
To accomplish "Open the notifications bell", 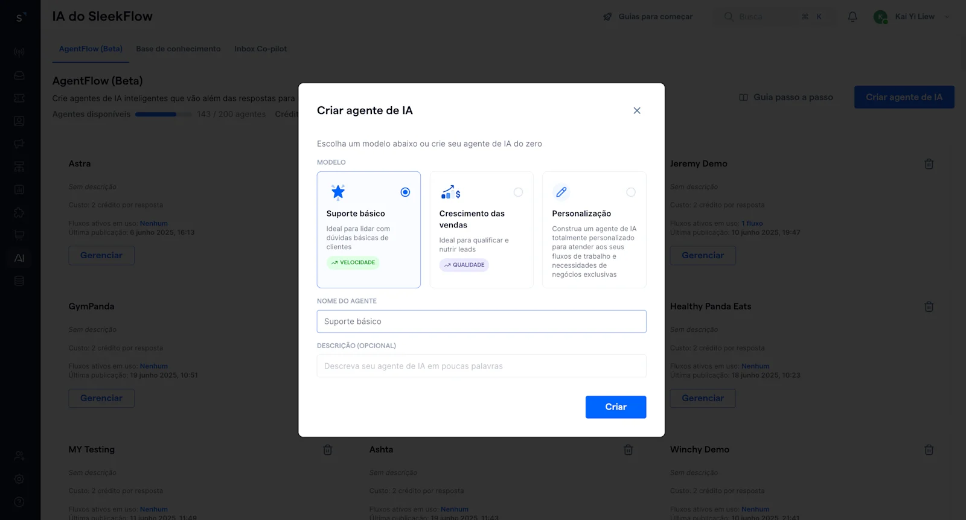I will pos(852,17).
